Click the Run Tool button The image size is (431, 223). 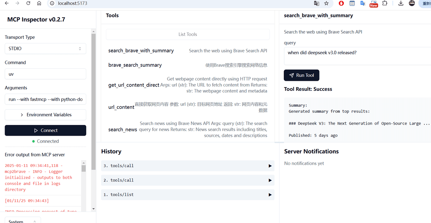point(301,75)
